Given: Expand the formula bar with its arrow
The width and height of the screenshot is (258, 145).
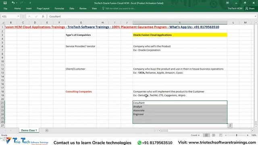Looking at the screenshot, I should [255, 17].
